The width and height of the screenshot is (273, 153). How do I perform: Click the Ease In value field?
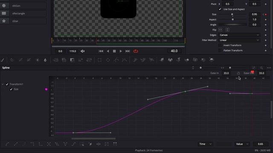point(226,73)
